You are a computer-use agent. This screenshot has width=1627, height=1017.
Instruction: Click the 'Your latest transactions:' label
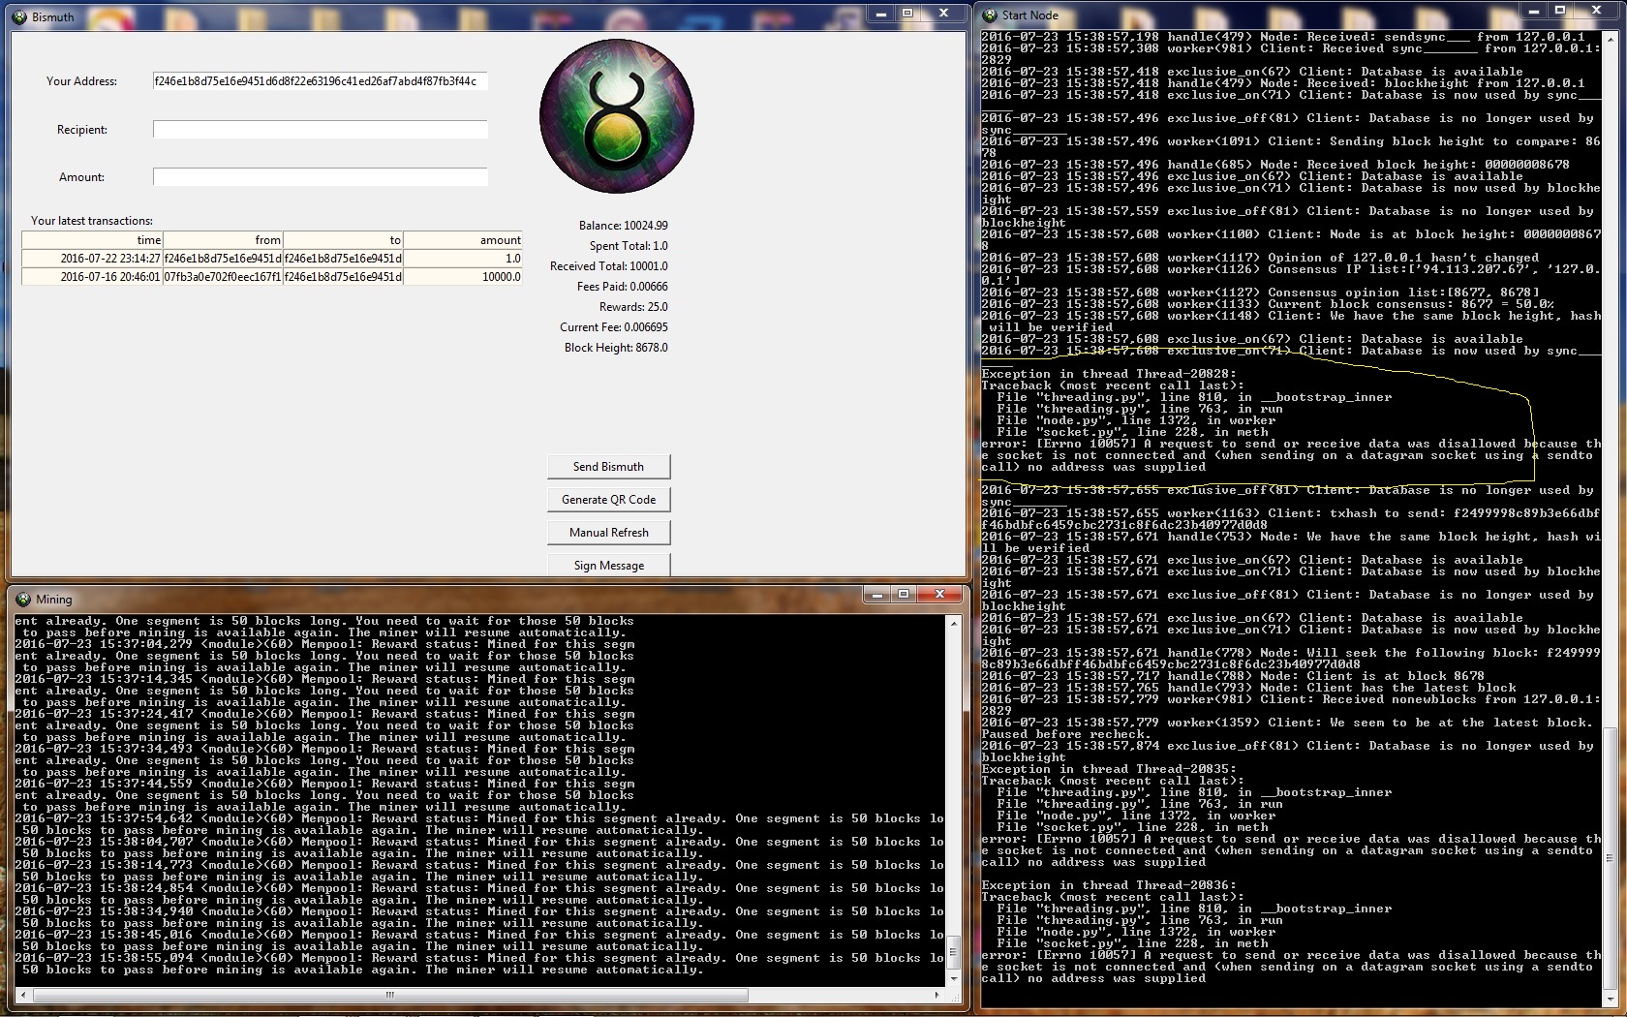[92, 221]
